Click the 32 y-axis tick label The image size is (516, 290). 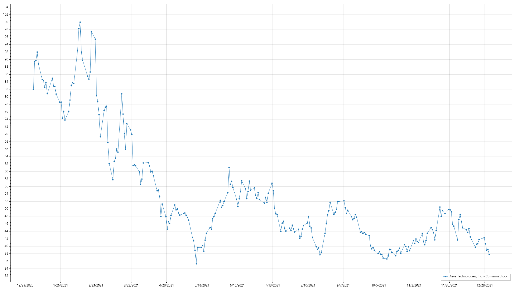[x=6, y=276]
